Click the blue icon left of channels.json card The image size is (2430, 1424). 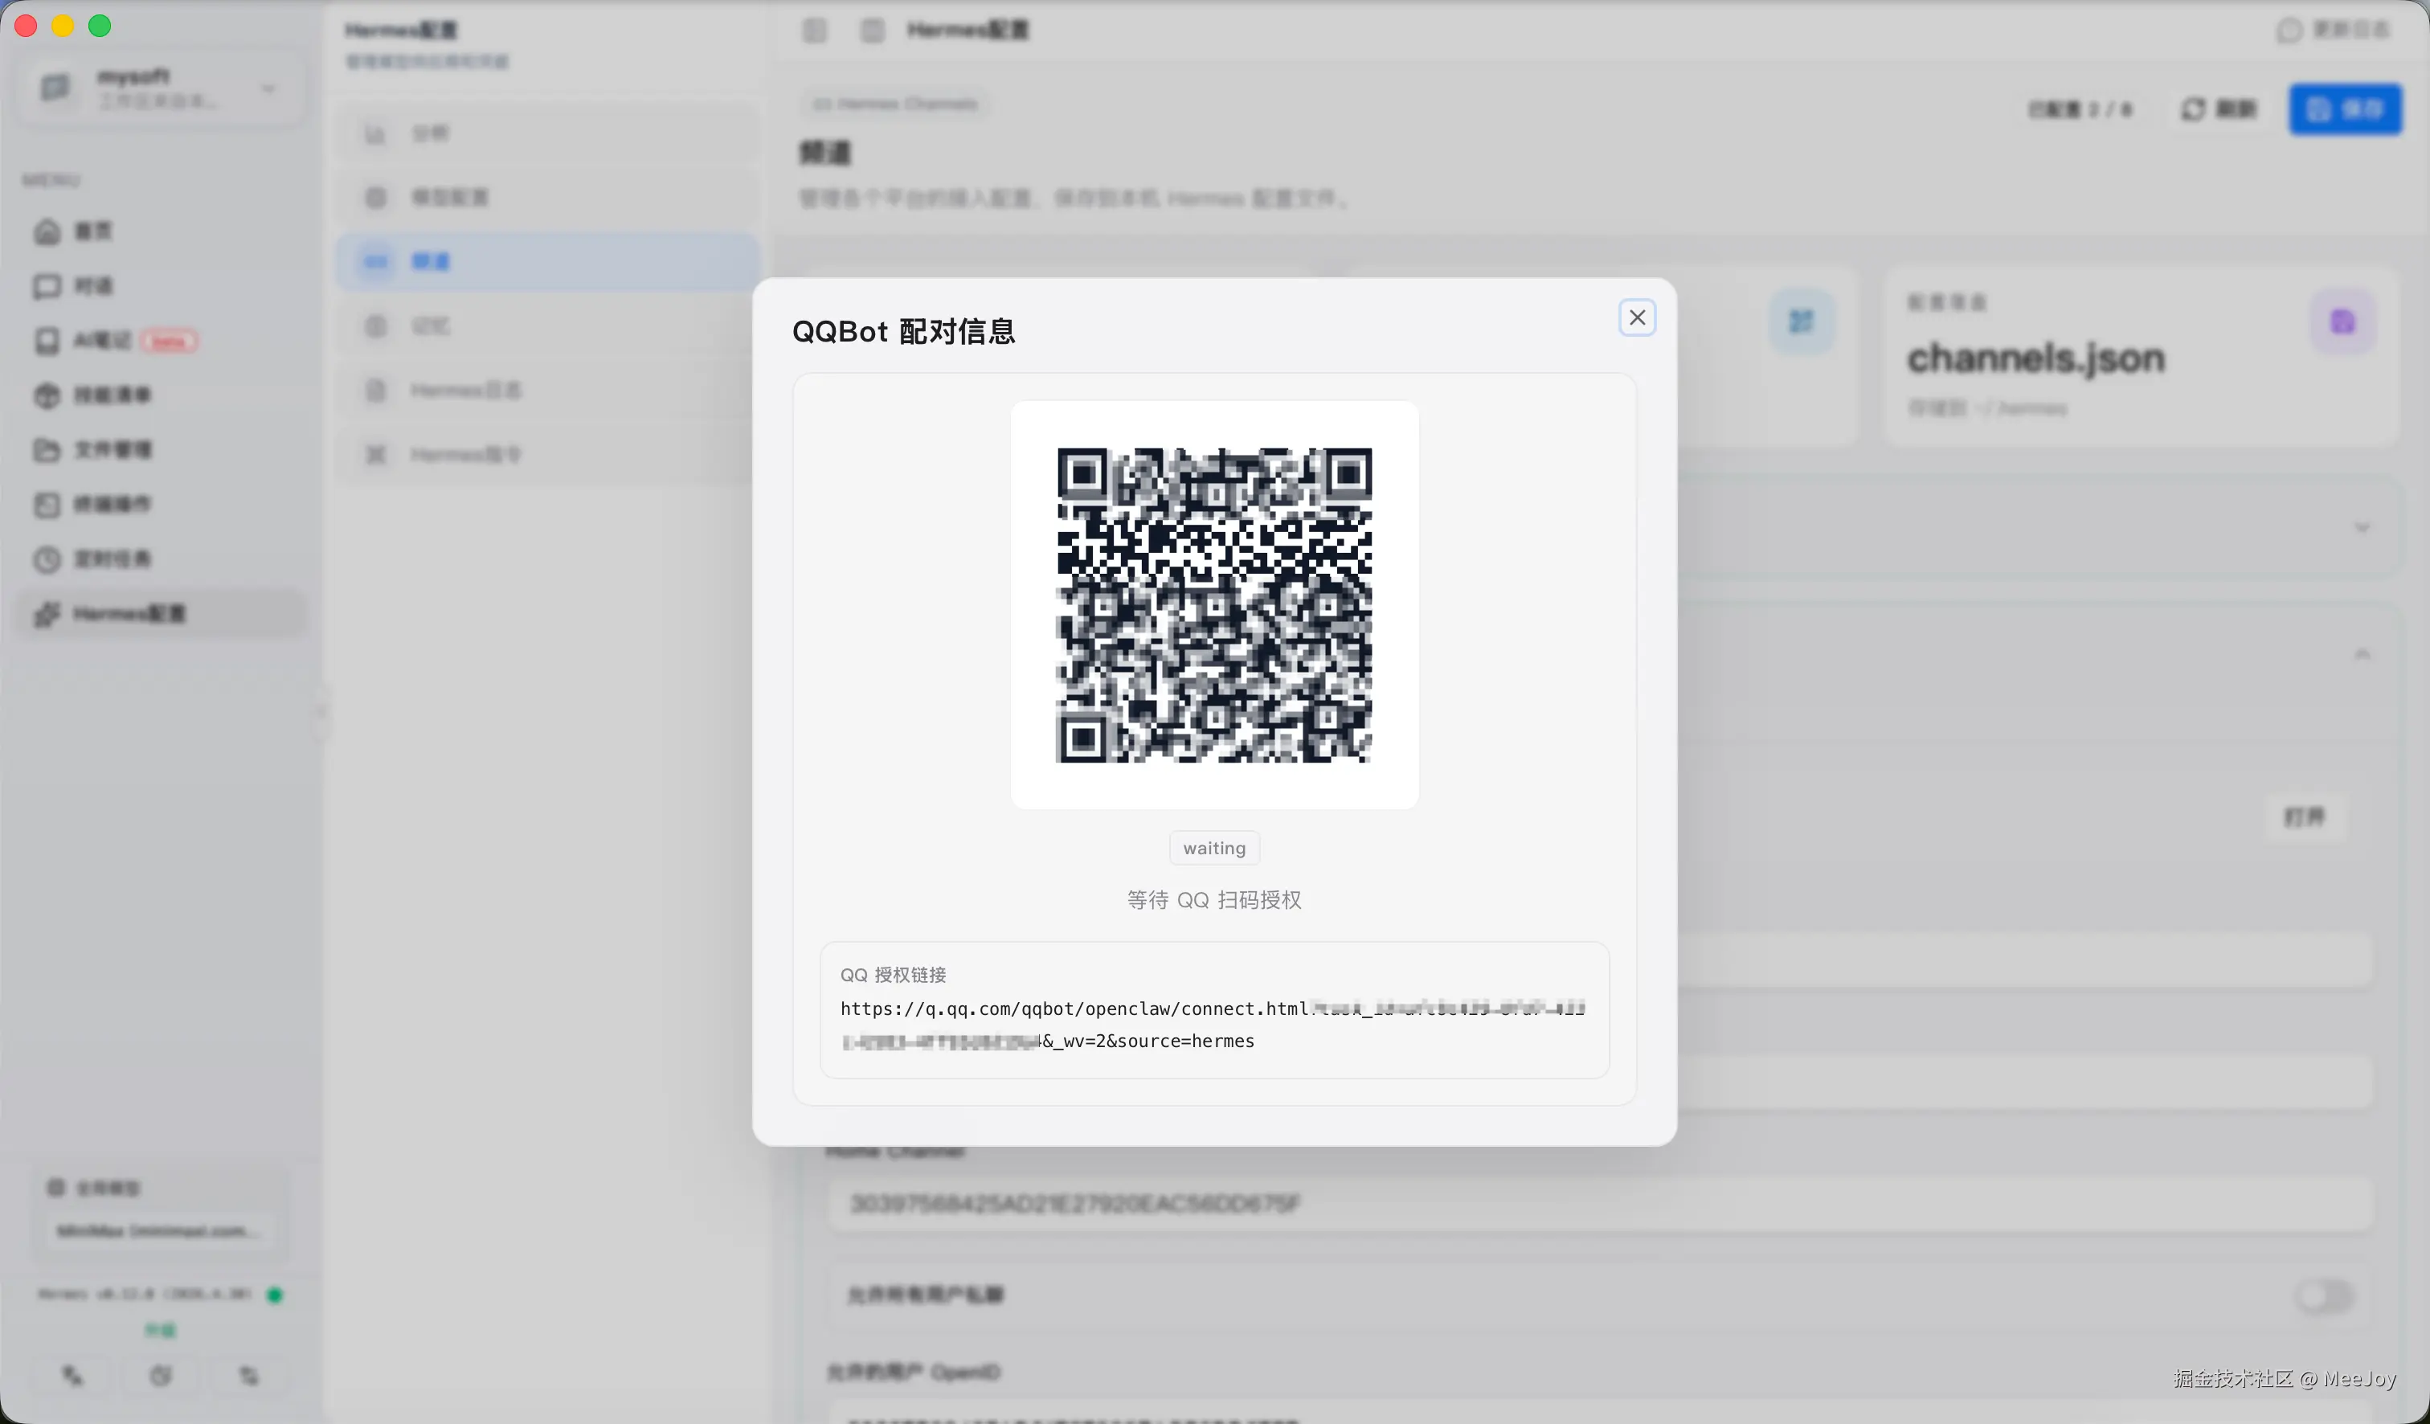(1800, 321)
